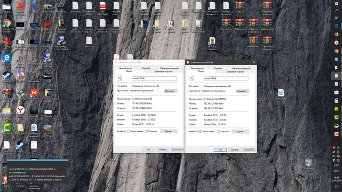Click file icon in left System32 properties window
The image size is (342, 192).
(x=120, y=78)
